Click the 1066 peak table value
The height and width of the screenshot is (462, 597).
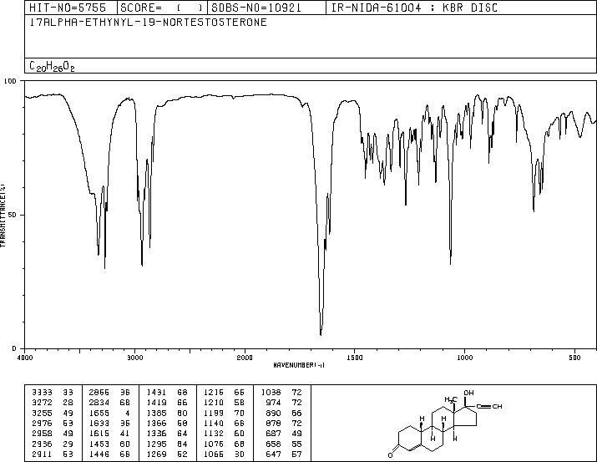(214, 454)
